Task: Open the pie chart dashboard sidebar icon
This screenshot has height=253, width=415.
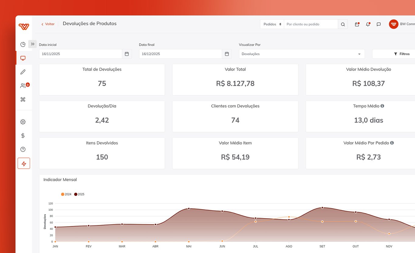Action: tap(23, 45)
